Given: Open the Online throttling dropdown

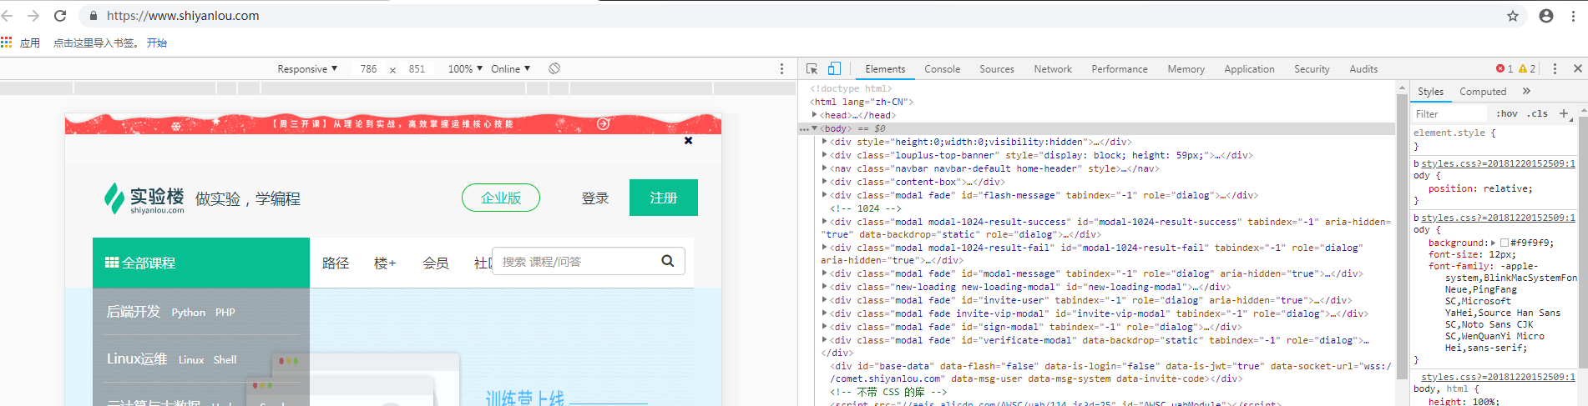Looking at the screenshot, I should point(510,69).
